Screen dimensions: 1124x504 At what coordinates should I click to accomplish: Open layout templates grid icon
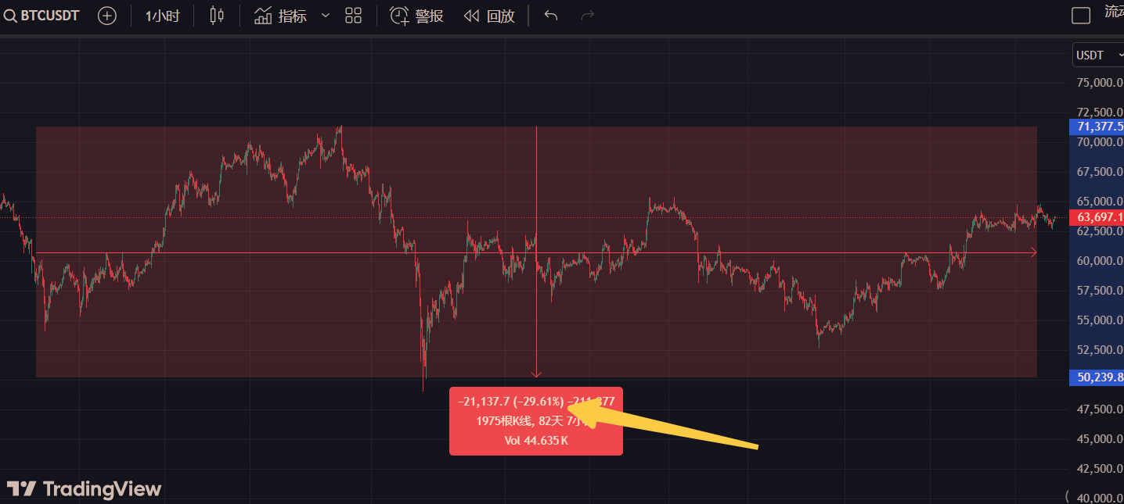pyautogui.click(x=353, y=16)
